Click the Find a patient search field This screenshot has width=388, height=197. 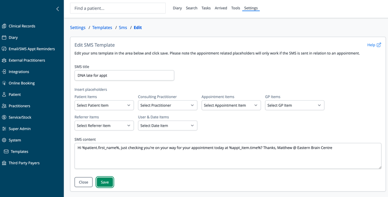click(118, 8)
